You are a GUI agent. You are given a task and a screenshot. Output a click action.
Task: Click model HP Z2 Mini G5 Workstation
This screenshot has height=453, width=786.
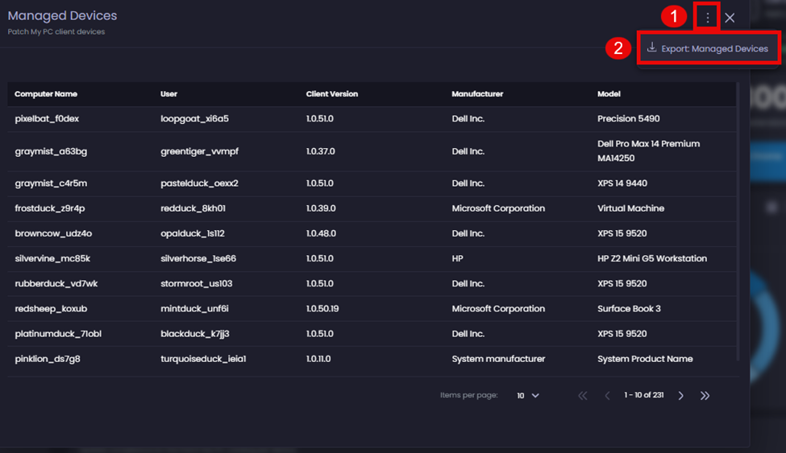651,258
